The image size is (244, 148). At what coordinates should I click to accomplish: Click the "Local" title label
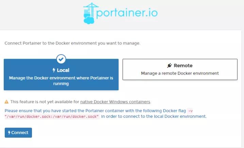(x=63, y=70)
